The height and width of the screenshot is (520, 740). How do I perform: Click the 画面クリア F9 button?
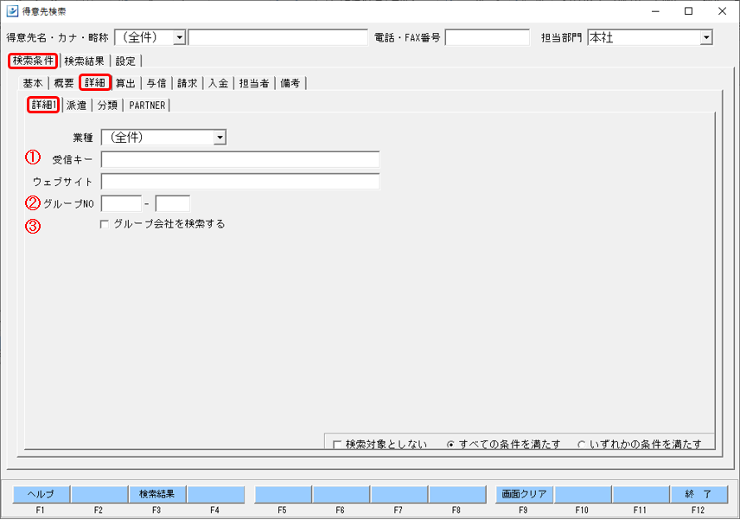(x=525, y=494)
